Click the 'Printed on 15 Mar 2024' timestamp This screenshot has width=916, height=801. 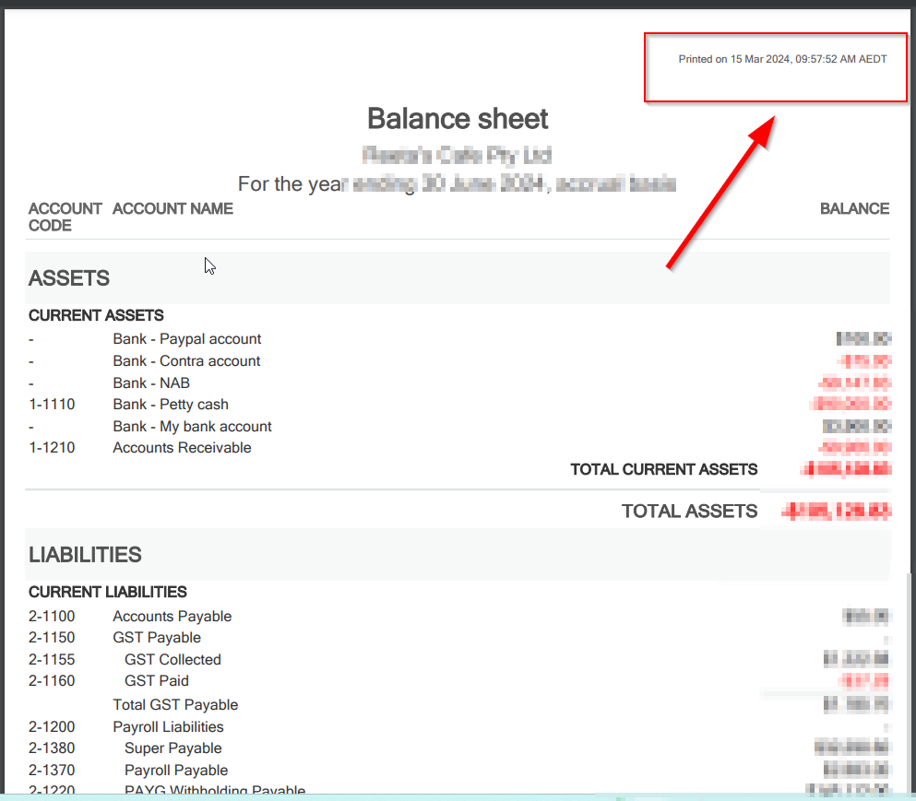coord(782,59)
